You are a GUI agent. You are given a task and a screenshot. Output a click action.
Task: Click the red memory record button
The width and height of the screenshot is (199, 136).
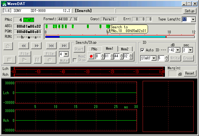pyautogui.click(x=91, y=56)
